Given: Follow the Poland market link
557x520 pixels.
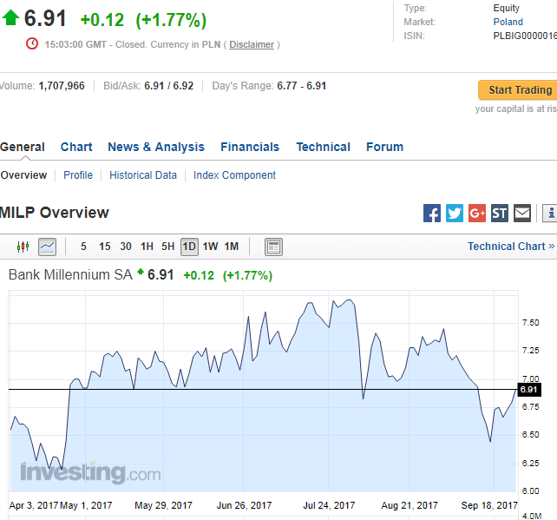Looking at the screenshot, I should point(508,22).
